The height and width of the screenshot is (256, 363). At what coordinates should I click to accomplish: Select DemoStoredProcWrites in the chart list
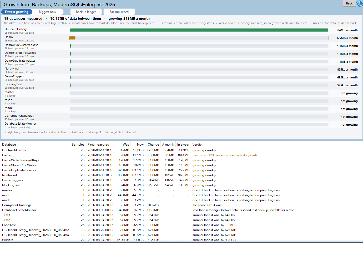tap(20, 53)
